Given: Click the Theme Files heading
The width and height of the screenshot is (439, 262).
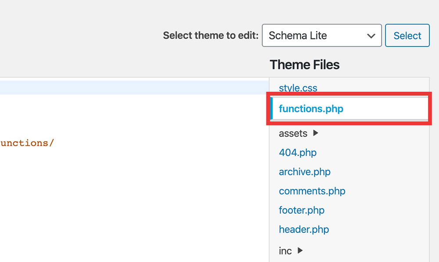Looking at the screenshot, I should click(304, 65).
